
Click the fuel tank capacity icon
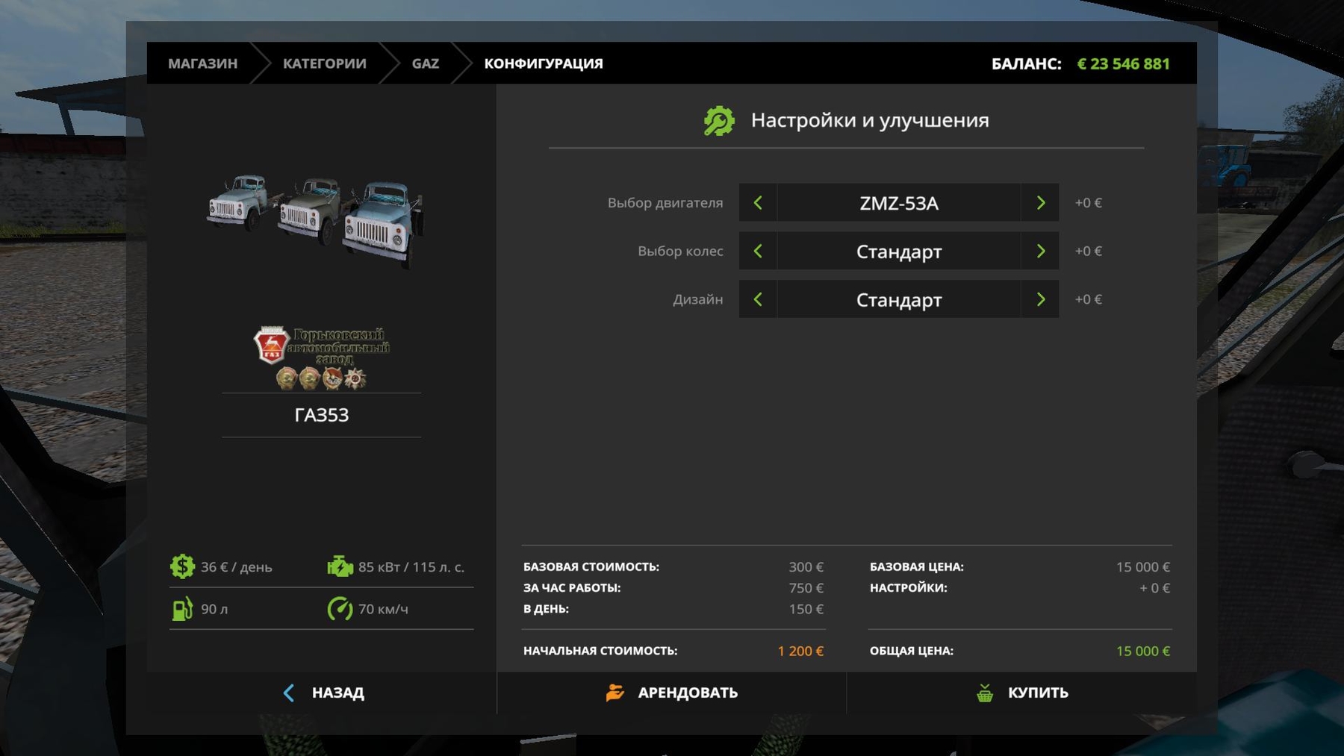182,609
